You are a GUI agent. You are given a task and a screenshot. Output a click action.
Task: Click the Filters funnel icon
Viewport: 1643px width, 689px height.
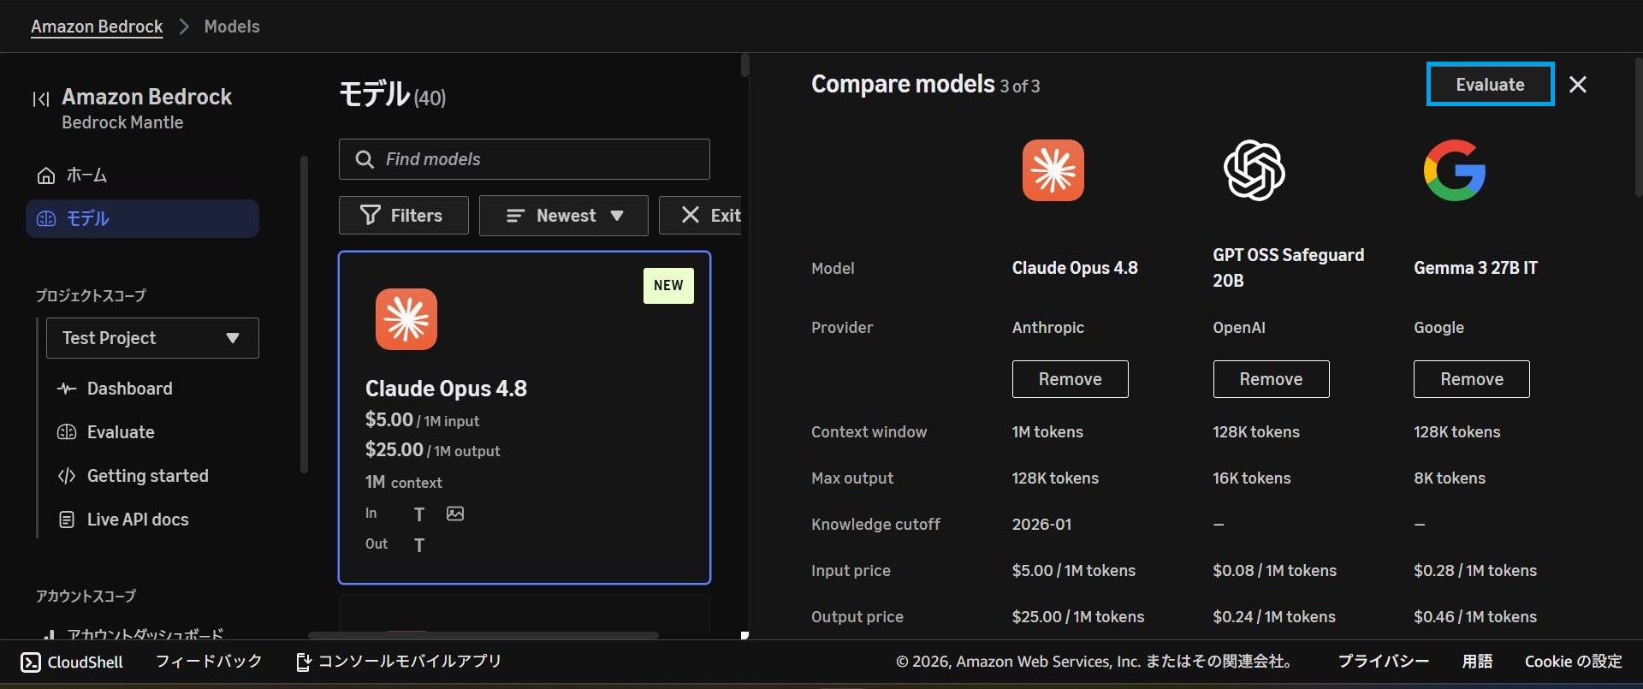point(371,215)
